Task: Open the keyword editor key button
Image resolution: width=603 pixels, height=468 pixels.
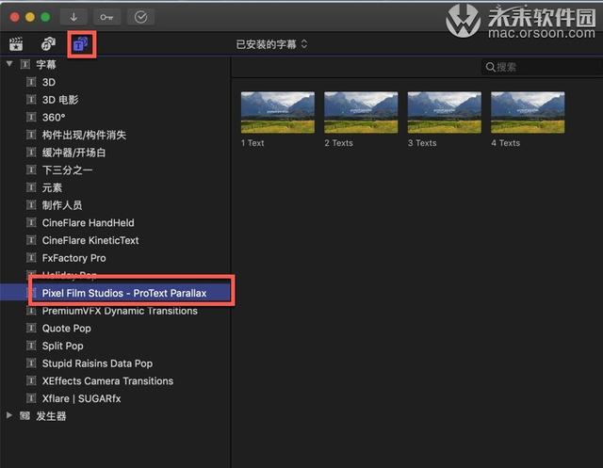Action: [x=106, y=17]
